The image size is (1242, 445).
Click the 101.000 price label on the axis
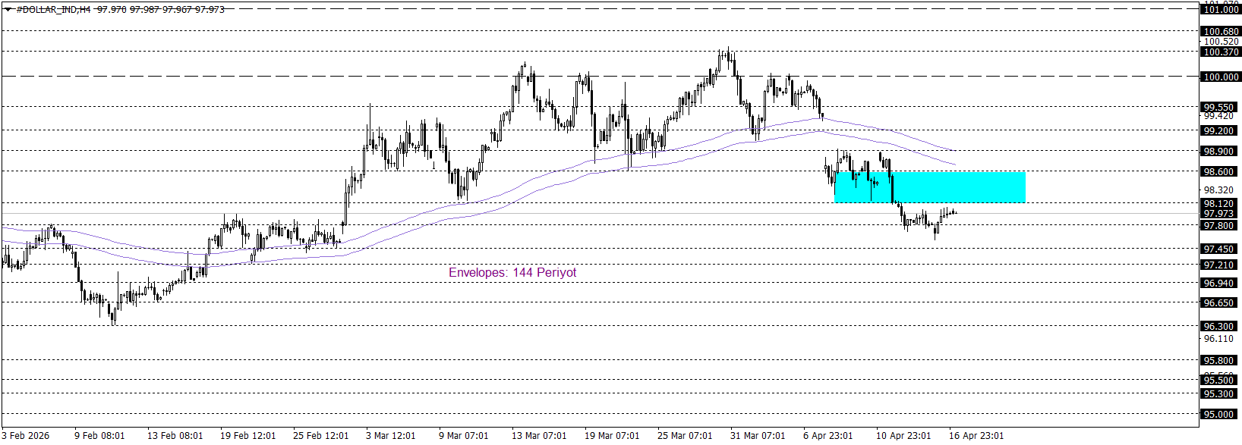pos(1221,10)
